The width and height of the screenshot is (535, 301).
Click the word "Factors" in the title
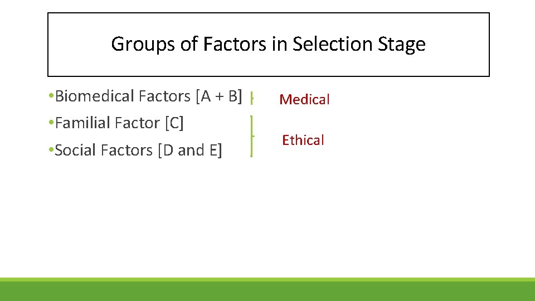[236, 44]
